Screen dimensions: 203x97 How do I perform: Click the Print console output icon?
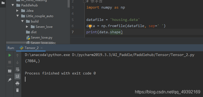[x=17, y=83]
